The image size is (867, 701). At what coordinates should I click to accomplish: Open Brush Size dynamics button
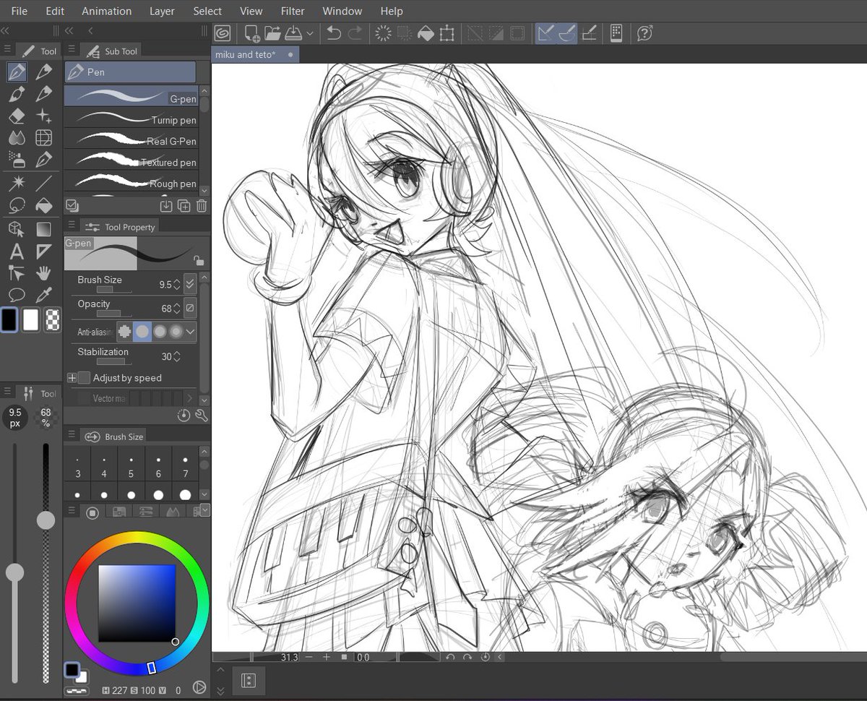point(190,284)
